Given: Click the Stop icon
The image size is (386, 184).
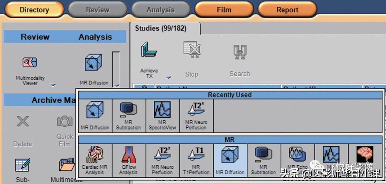Looking at the screenshot, I should click(x=192, y=50).
